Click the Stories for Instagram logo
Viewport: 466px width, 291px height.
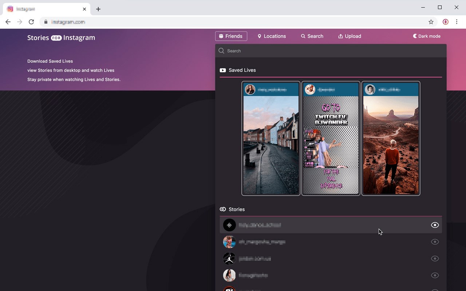(61, 37)
